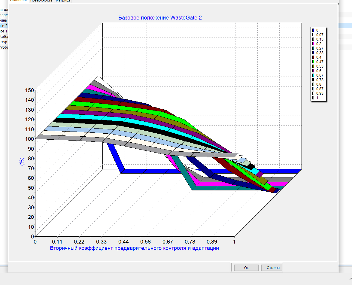This screenshot has width=352, height=285.
Task: Select the teal legend swatch for 0,27
Action: click(313, 48)
